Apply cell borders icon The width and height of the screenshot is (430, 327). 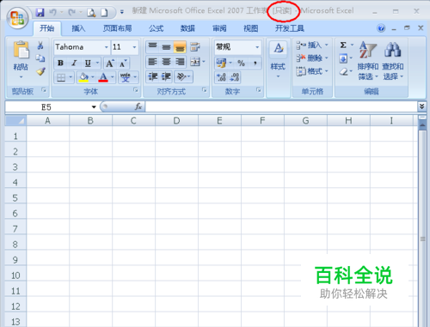coord(61,77)
